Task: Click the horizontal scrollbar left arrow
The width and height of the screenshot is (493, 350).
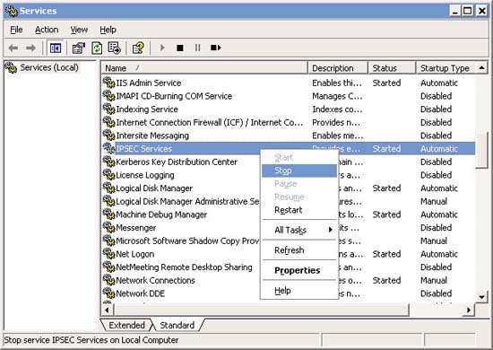Action: click(x=107, y=310)
